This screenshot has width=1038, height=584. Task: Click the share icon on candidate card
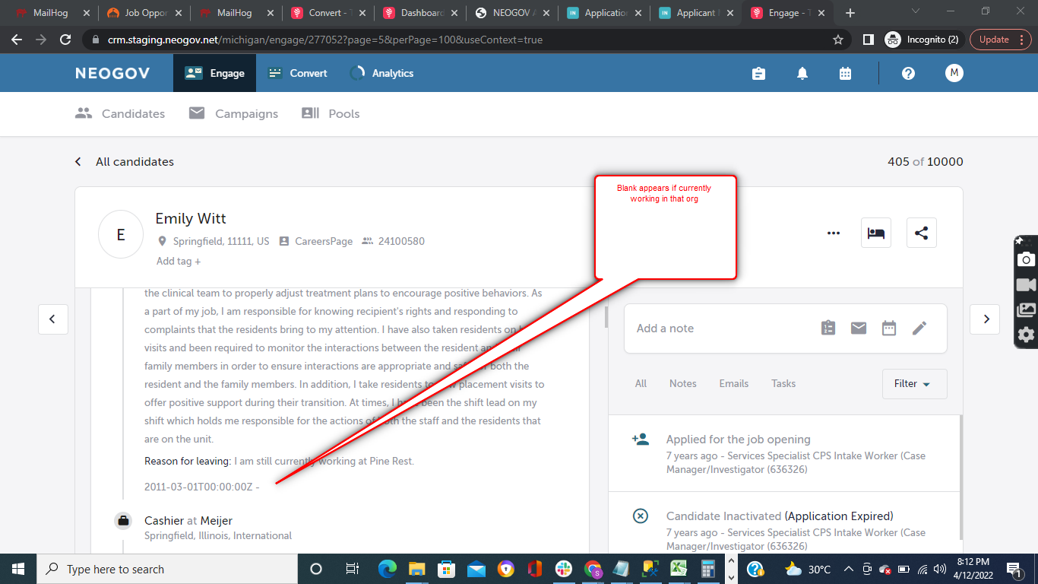pos(921,233)
